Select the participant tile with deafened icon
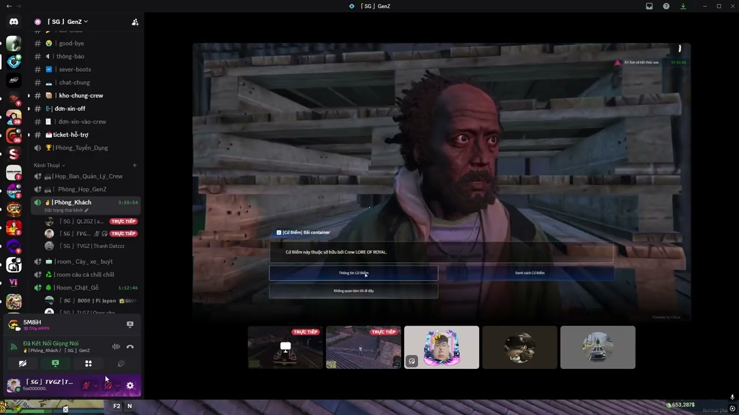The width and height of the screenshot is (739, 415). pyautogui.click(x=442, y=347)
